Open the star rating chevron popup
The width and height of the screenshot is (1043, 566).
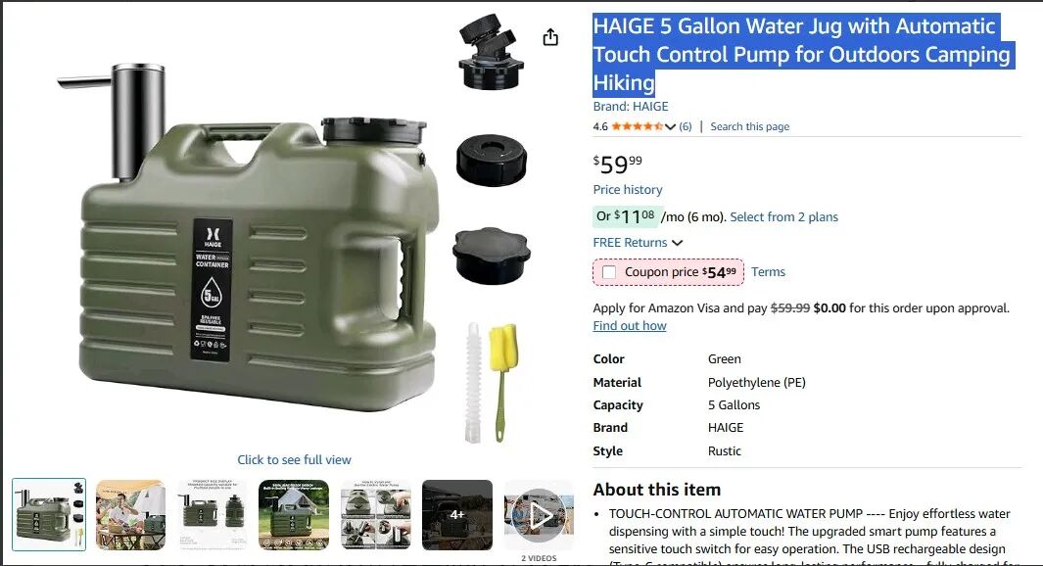tap(670, 126)
